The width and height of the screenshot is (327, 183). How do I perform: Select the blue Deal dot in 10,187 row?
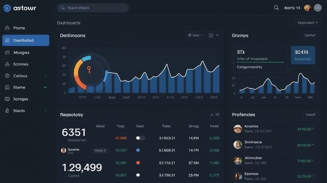click(138, 150)
